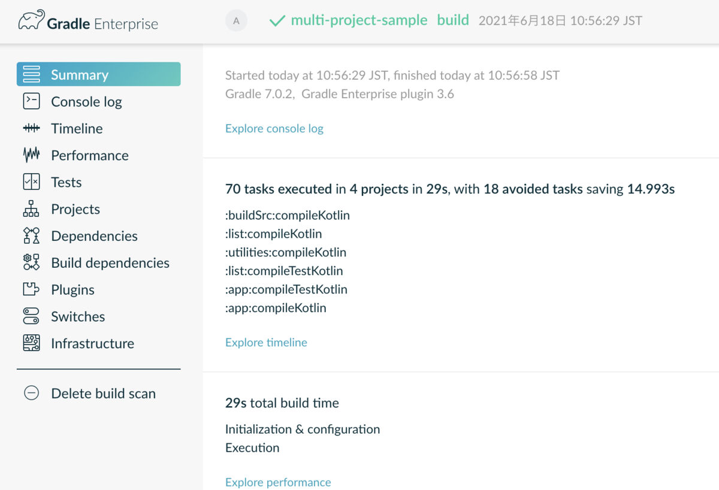The image size is (719, 490).
Task: Click the Plugins puzzle piece icon
Action: pos(31,289)
